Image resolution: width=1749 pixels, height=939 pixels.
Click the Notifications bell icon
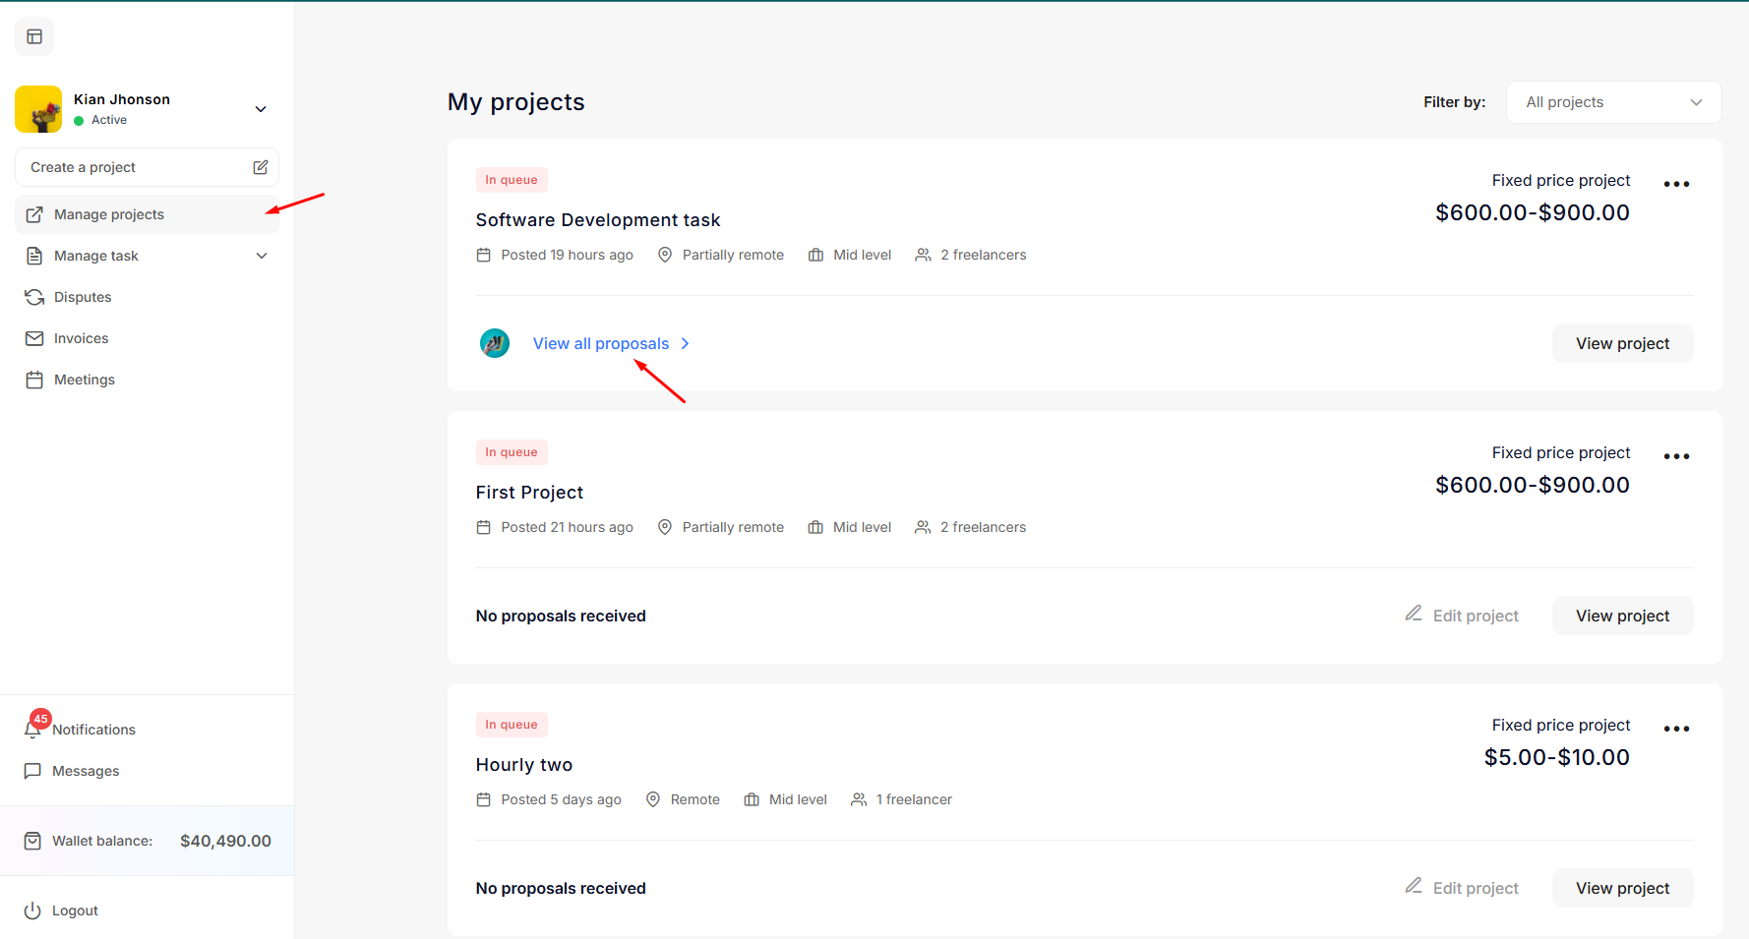33,730
